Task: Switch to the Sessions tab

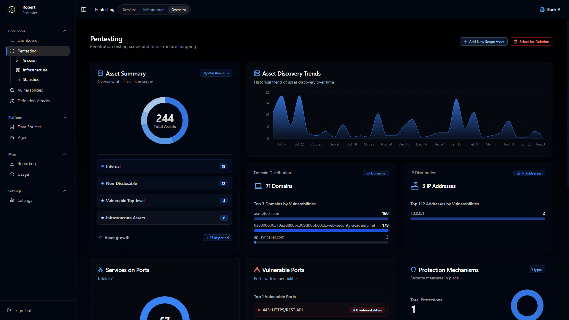Action: coord(130,9)
